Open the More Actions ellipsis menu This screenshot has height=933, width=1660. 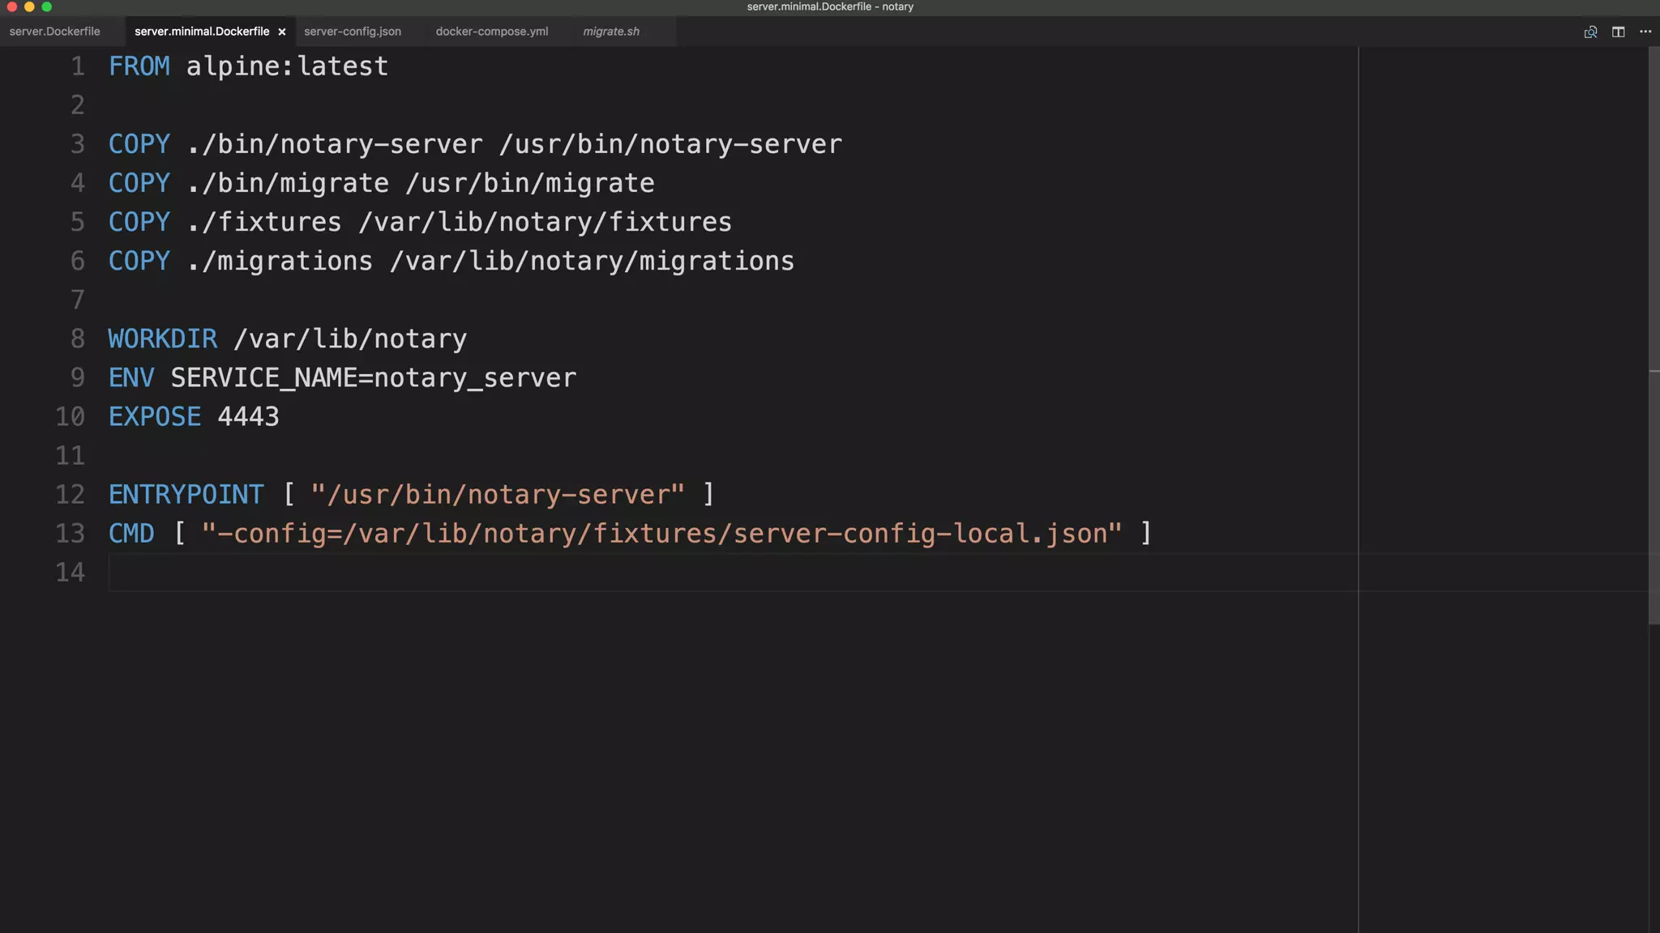coord(1645,32)
